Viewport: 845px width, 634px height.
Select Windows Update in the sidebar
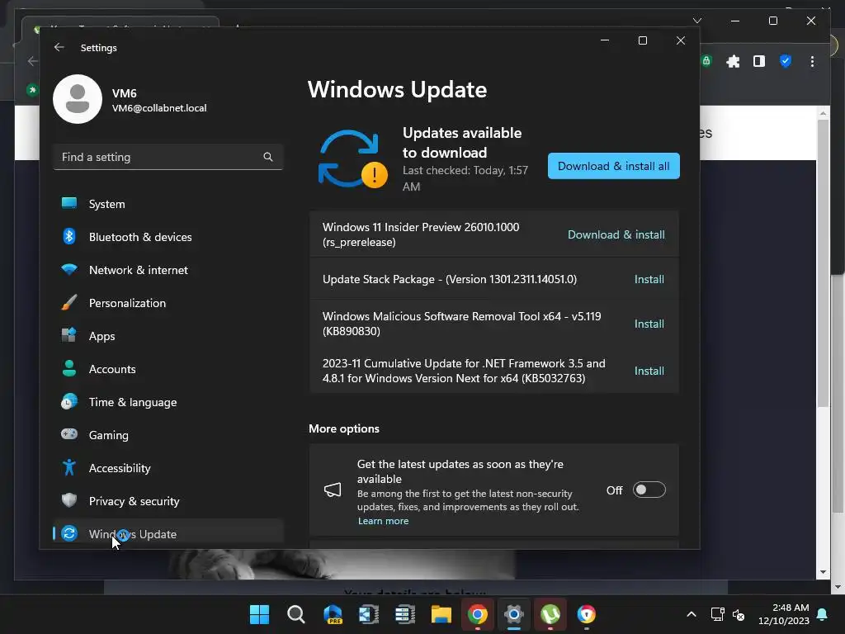[x=168, y=534]
